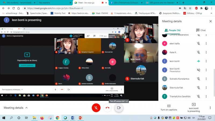This screenshot has width=215, height=121.
Task: Mute participant Stavroula Kak in list
Action: [x=198, y=88]
